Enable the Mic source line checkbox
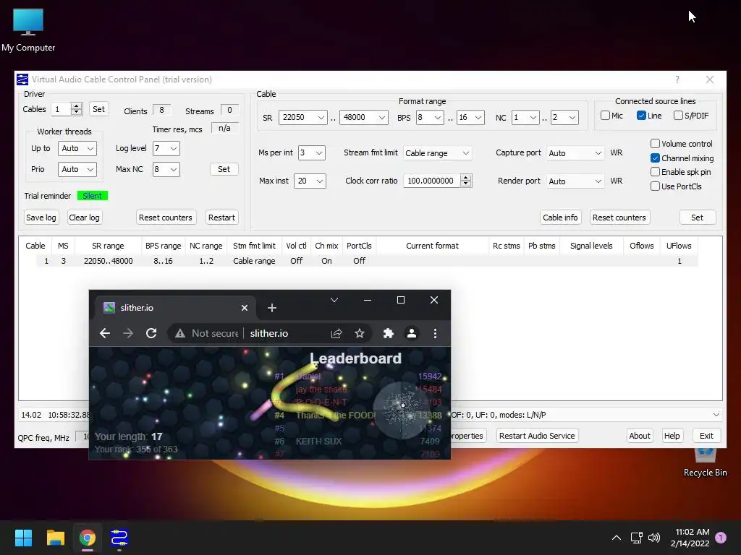Screen dimensions: 741x555 point(606,115)
